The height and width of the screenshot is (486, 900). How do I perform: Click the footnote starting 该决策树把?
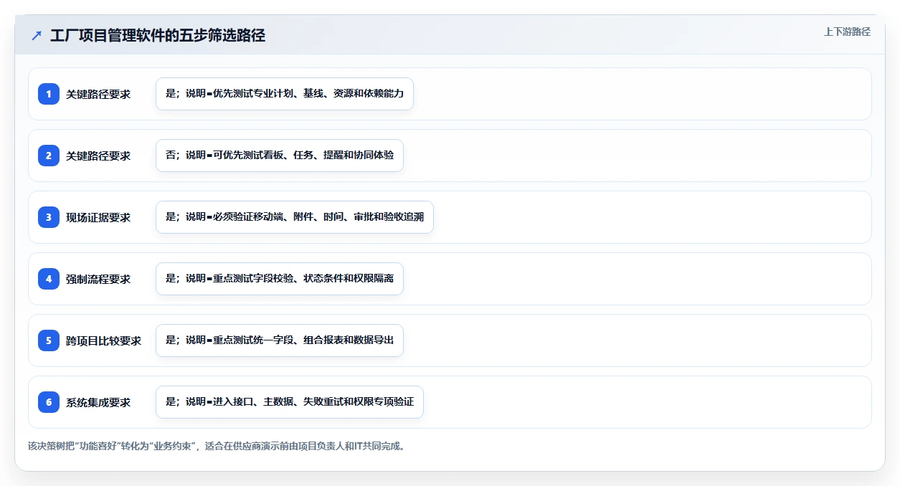pyautogui.click(x=217, y=446)
